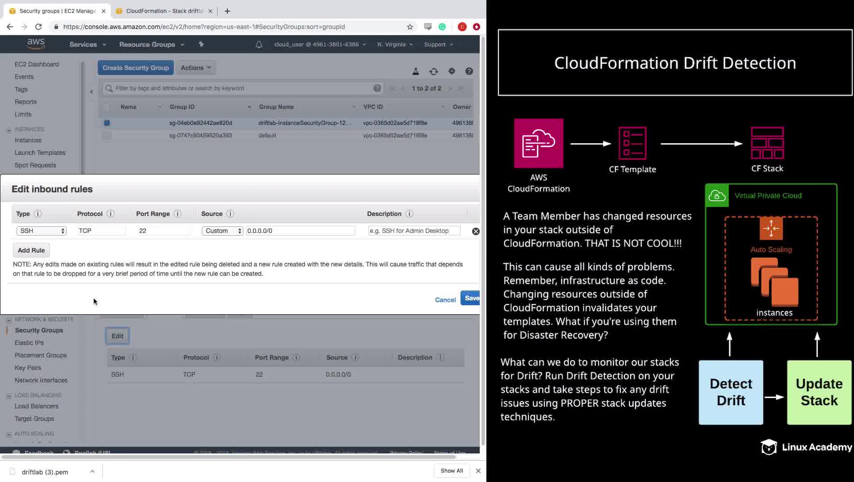The height and width of the screenshot is (482, 854).
Task: Toggle the select-all checkbox in table header
Action: [x=106, y=107]
